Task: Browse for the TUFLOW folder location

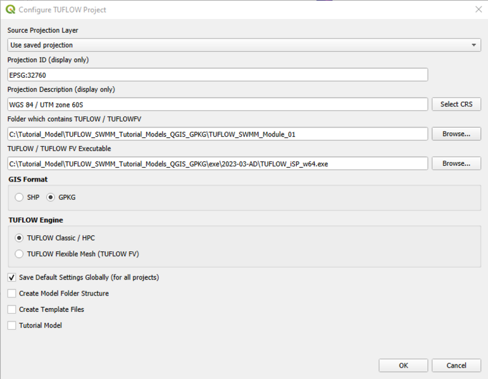Action: [456, 134]
